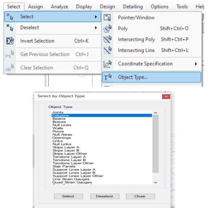Click the Deselect button in dialog
This screenshot has width=211, height=208.
pyautogui.click(x=105, y=196)
